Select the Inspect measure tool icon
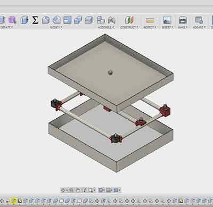This screenshot has height=207, width=213. coord(149,20)
